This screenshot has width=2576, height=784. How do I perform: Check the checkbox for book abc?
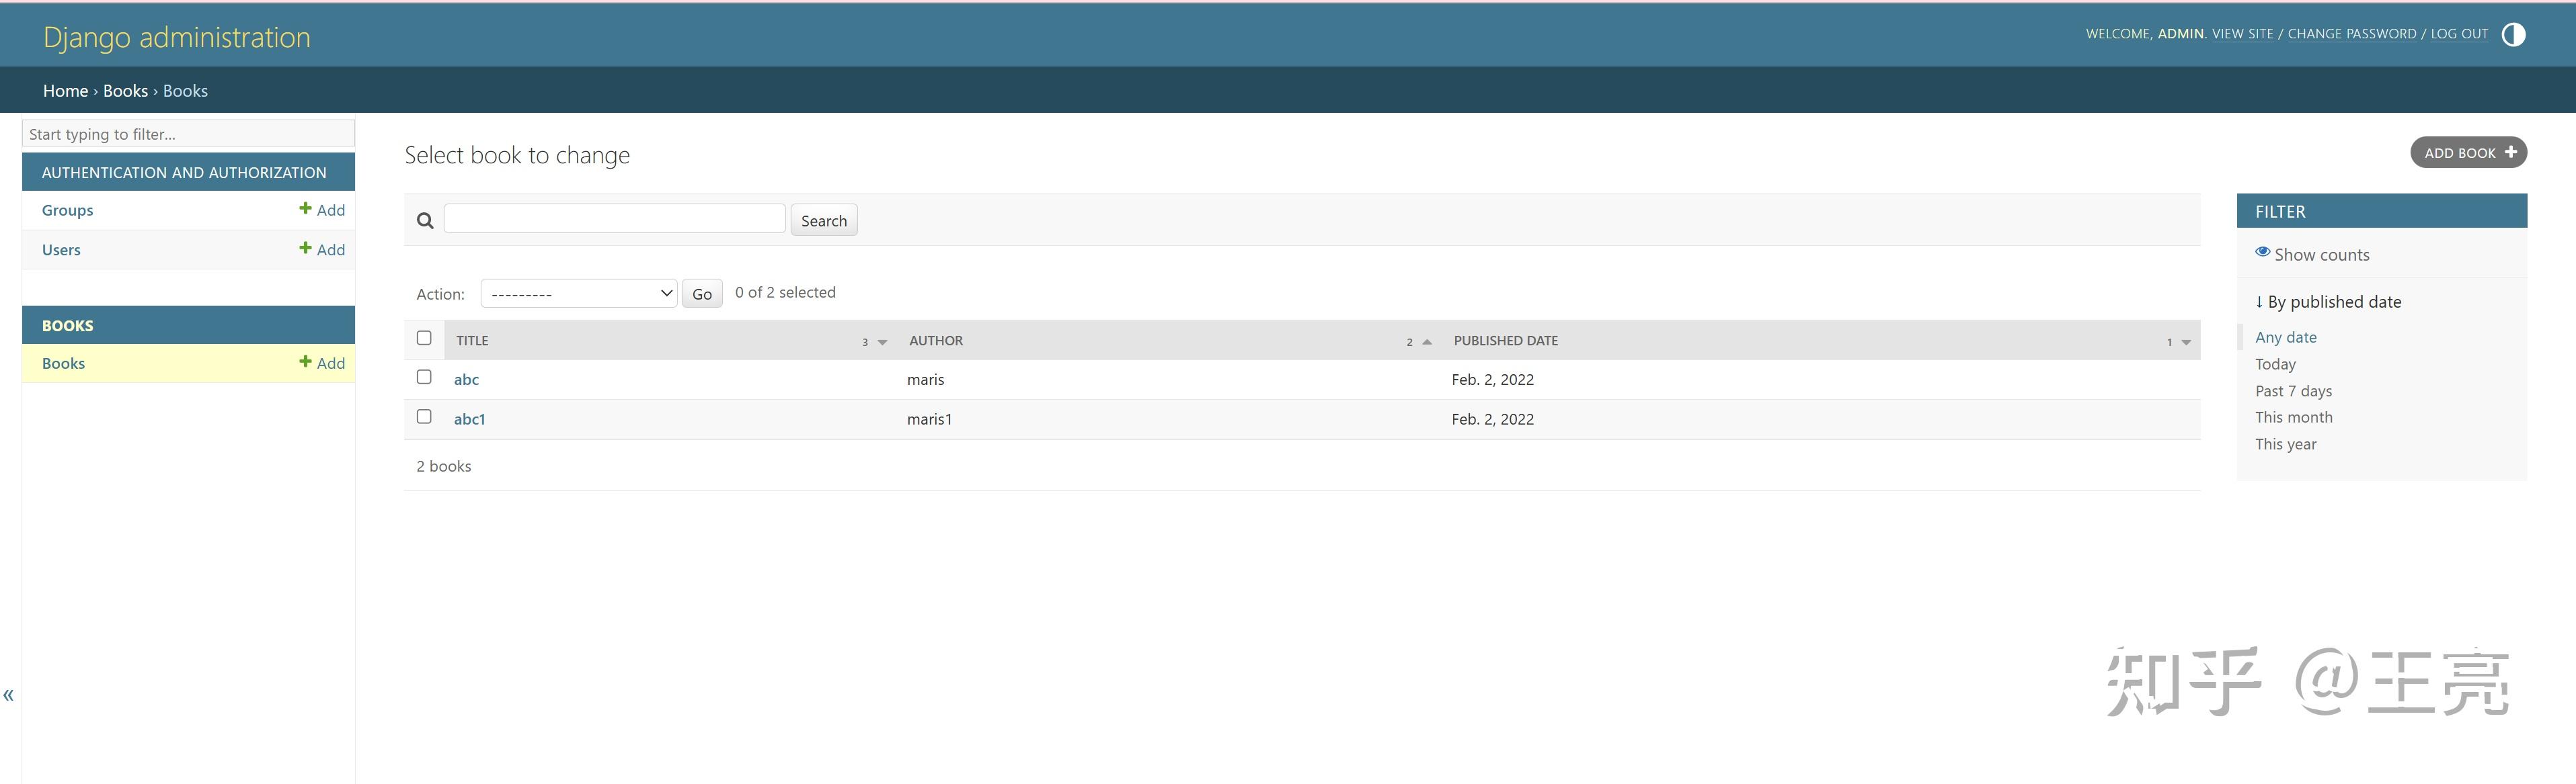(424, 378)
